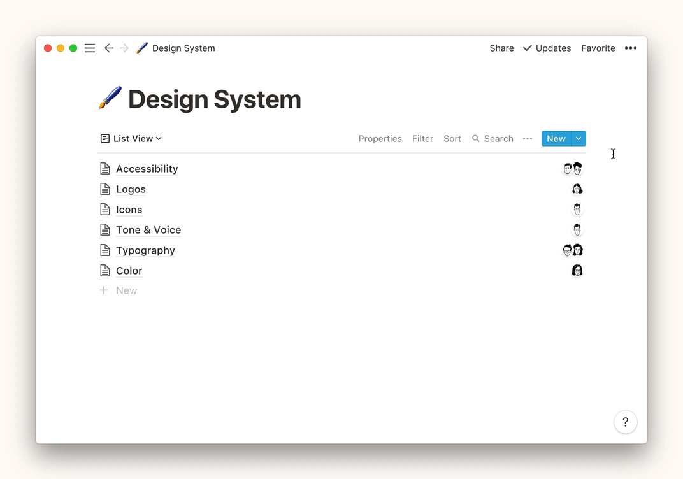Open the Sort menu

[x=452, y=139]
